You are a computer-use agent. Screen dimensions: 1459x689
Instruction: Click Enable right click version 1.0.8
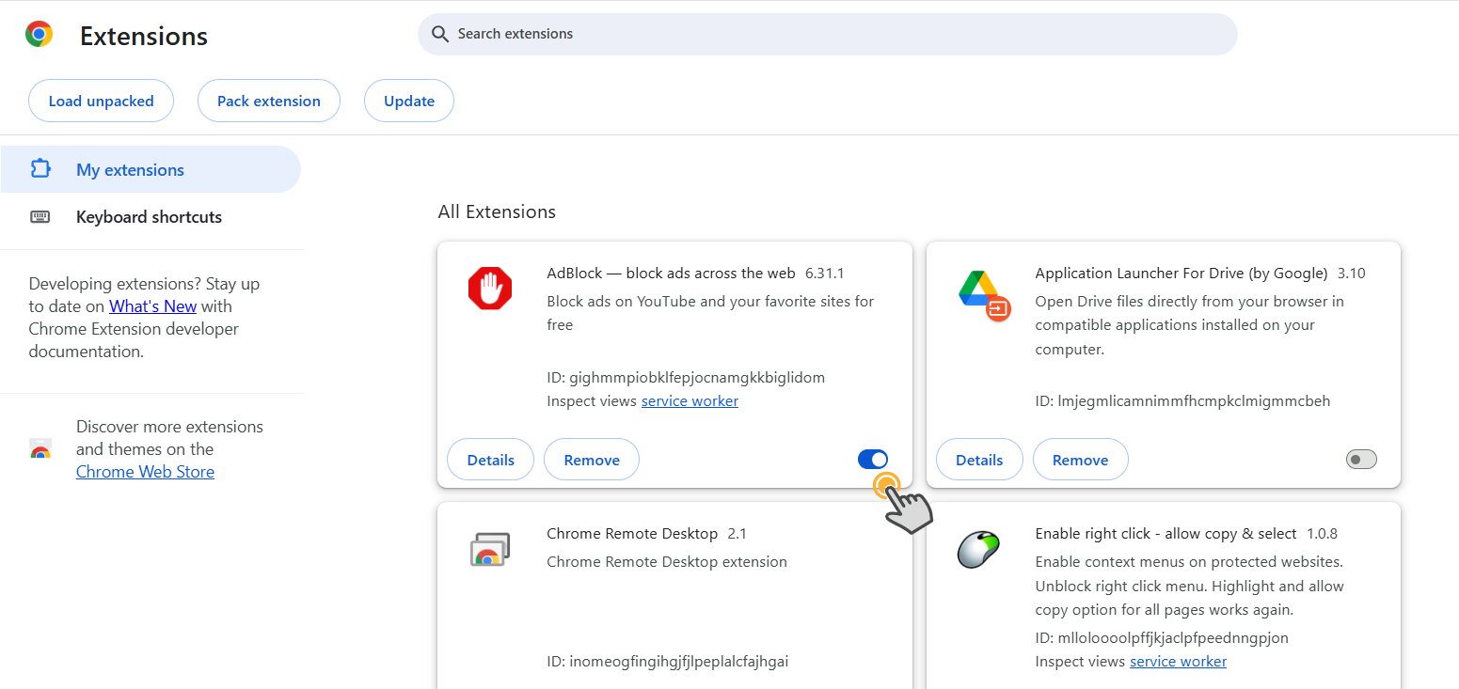(x=1323, y=534)
